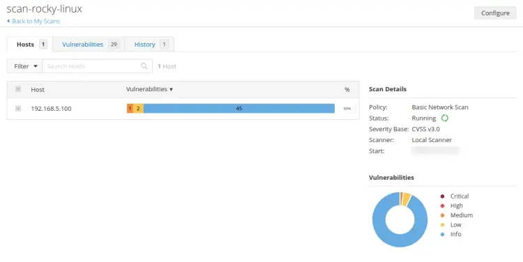Click the Configure button
The image size is (523, 262).
click(x=495, y=13)
